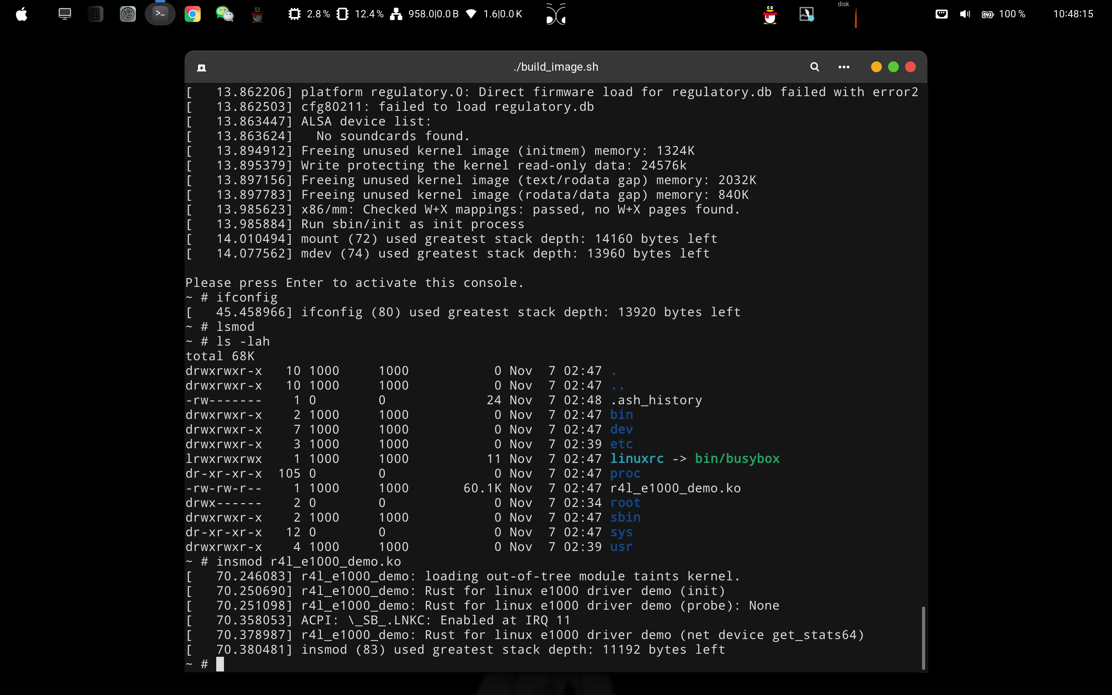Open the three-dots terminal options menu
The image size is (1112, 695).
[x=844, y=67]
